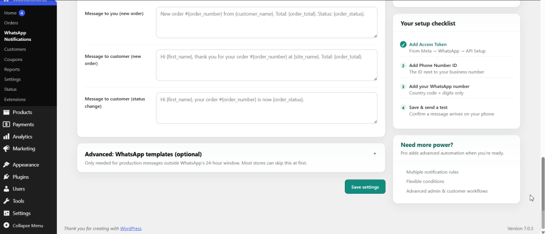The width and height of the screenshot is (545, 234).
Task: Click the Version 7.0.3 footer text
Action: pyautogui.click(x=521, y=229)
